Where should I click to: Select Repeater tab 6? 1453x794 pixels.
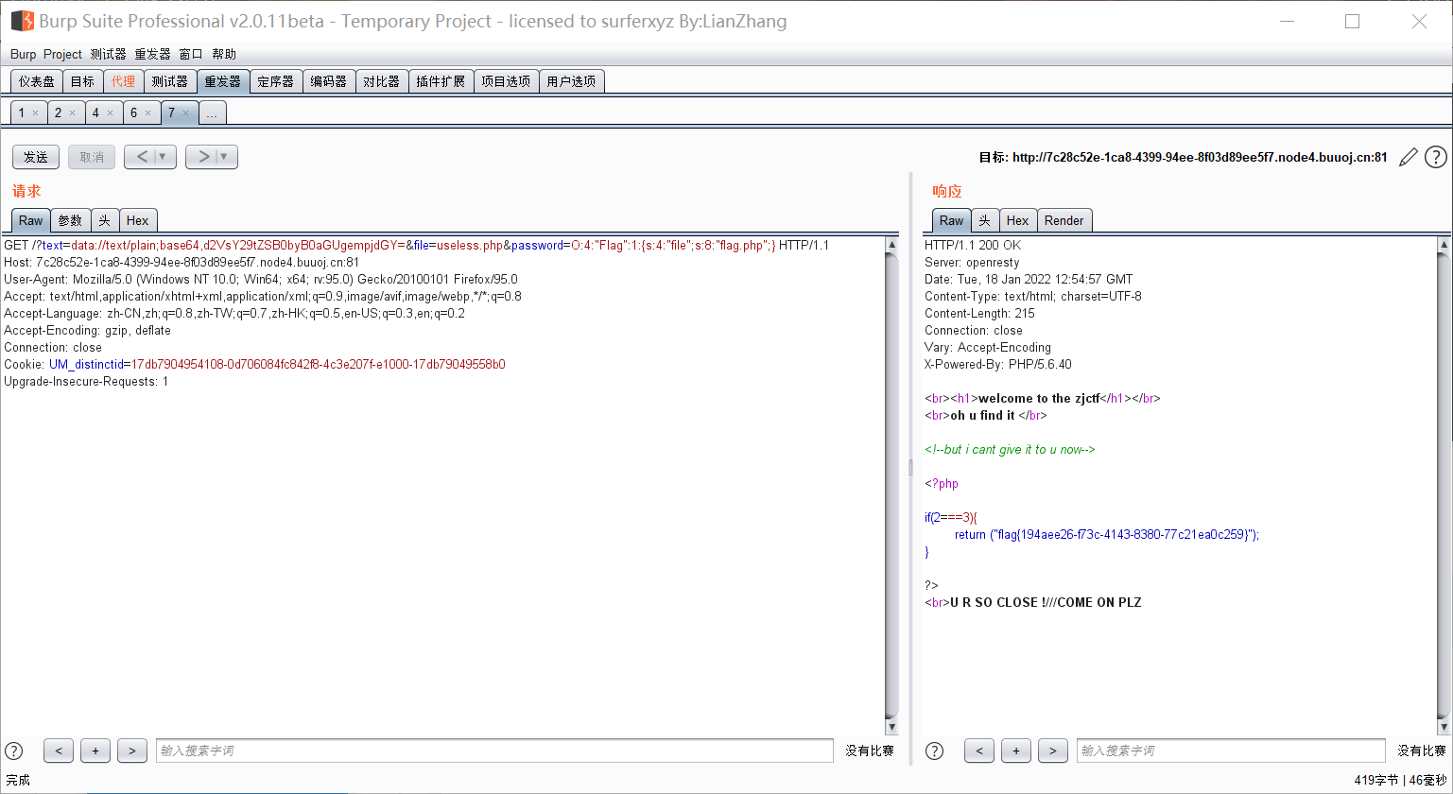[x=141, y=113]
